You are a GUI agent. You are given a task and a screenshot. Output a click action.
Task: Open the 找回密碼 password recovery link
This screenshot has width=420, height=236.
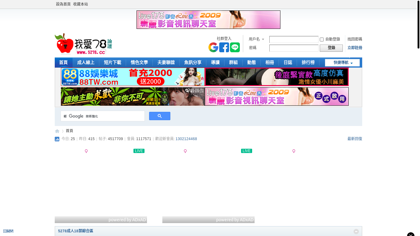coord(355,39)
